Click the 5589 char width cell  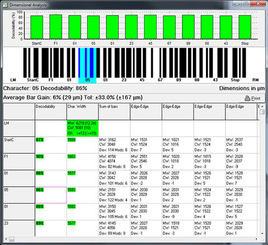[x=82, y=145]
